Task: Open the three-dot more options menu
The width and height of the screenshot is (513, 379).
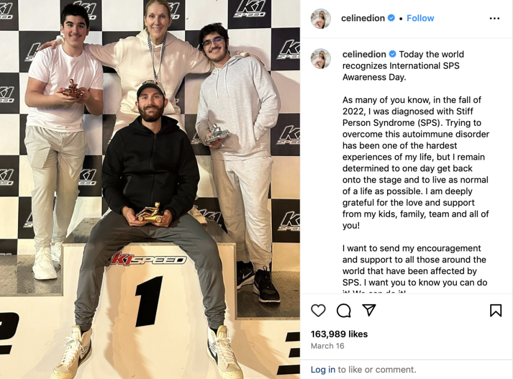Action: 494,19
